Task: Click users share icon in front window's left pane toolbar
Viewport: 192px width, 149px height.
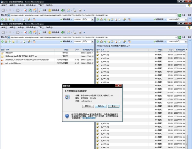Action: tap(29, 41)
